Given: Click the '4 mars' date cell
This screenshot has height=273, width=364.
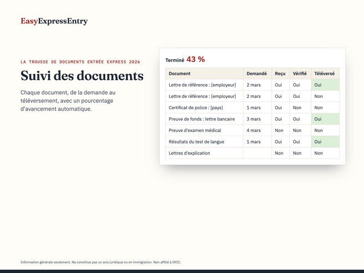Looking at the screenshot, I should (x=258, y=130).
